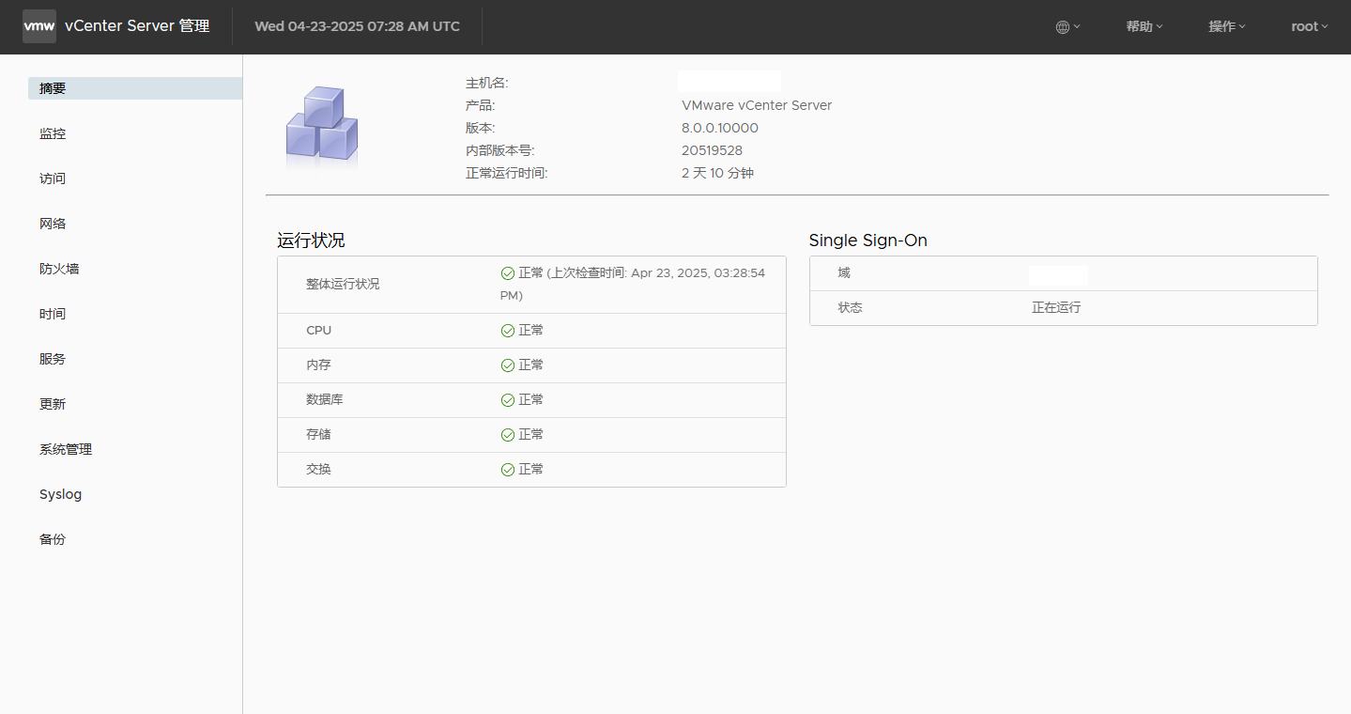1351x714 pixels.
Task: Click the 正在运行 status value
Action: (1056, 308)
